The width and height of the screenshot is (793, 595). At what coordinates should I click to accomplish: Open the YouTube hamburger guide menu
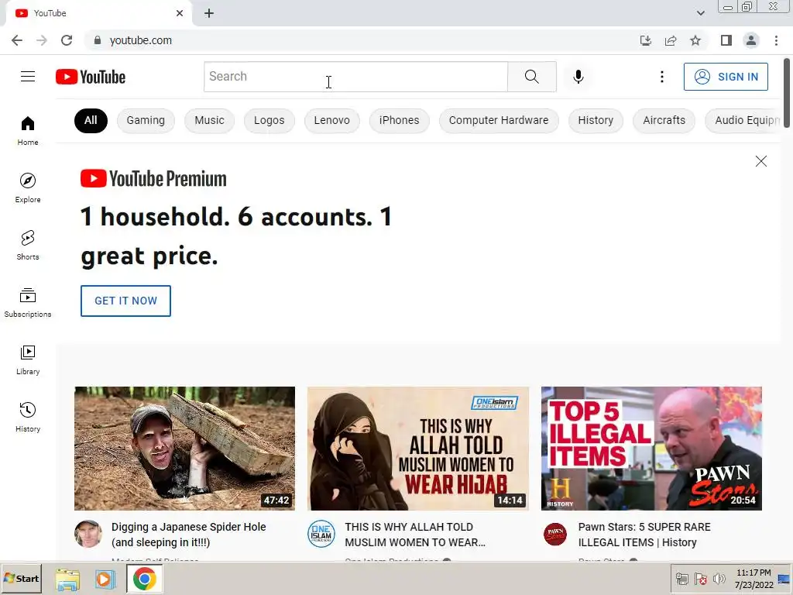coord(28,77)
